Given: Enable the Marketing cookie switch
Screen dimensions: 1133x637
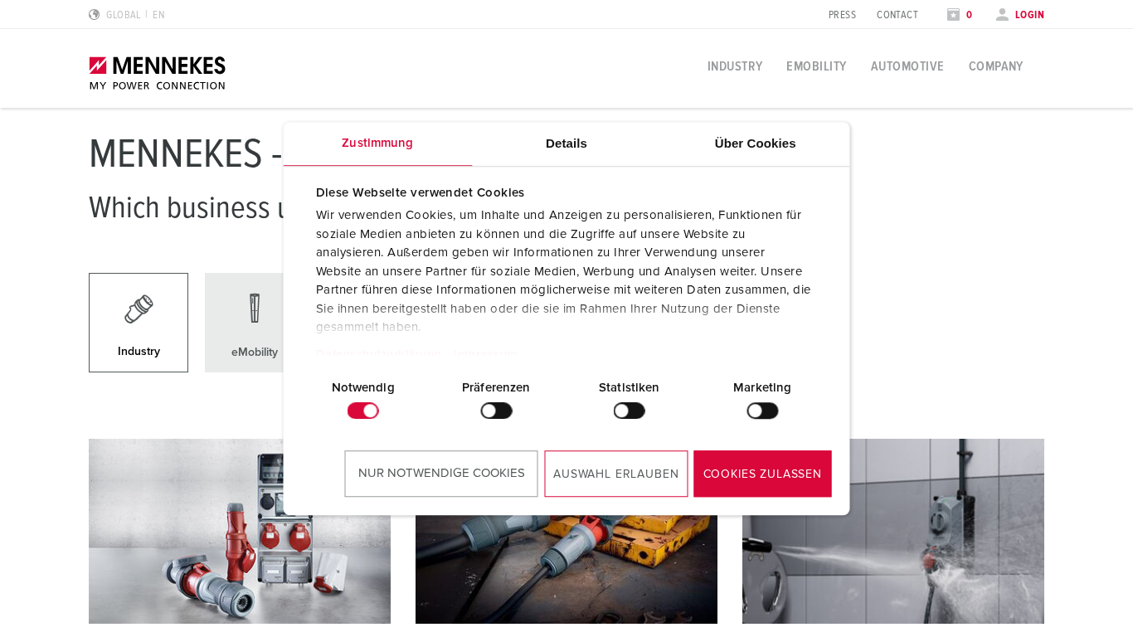Looking at the screenshot, I should click(762, 411).
